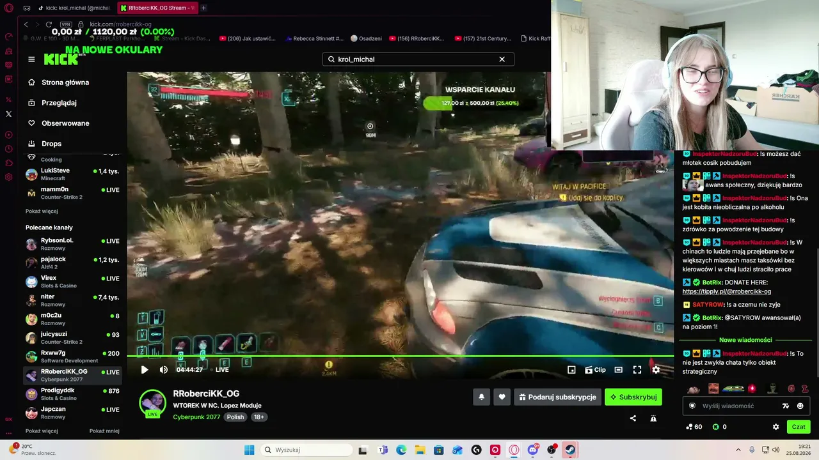
Task: Enable notifications bell for RRoberciKK_OG
Action: [x=482, y=397]
